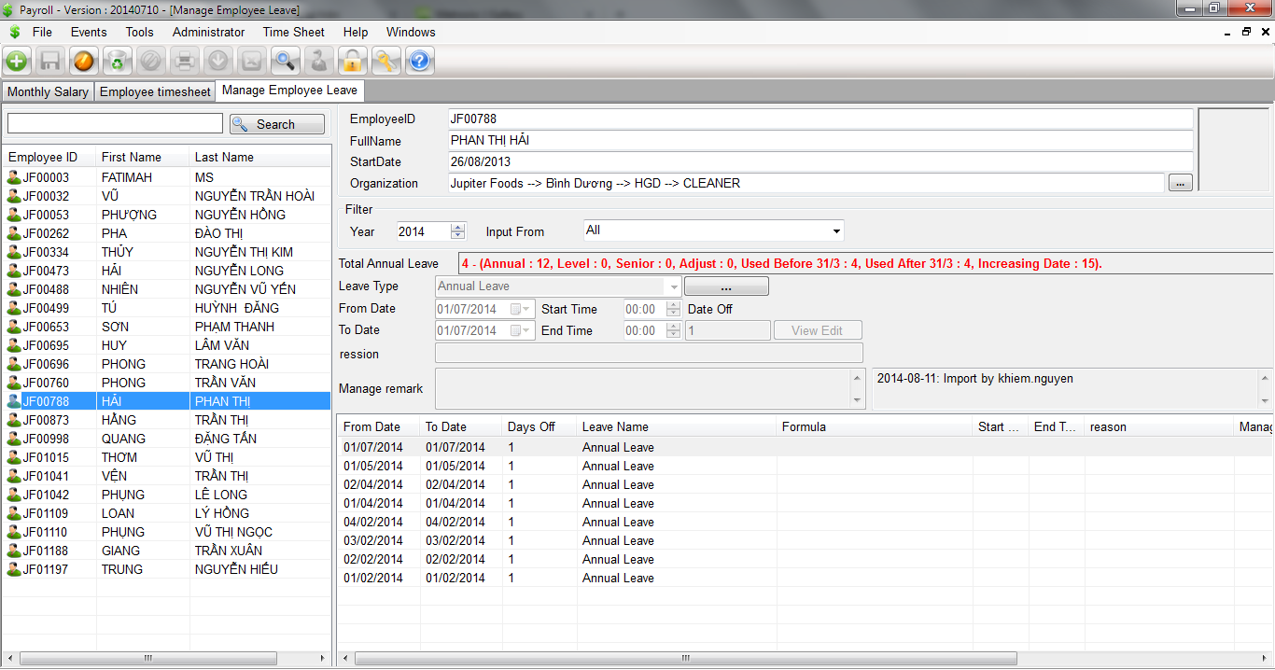Viewport: 1275px width, 670px height.
Task: Click the recycle bin Delete icon
Action: (117, 62)
